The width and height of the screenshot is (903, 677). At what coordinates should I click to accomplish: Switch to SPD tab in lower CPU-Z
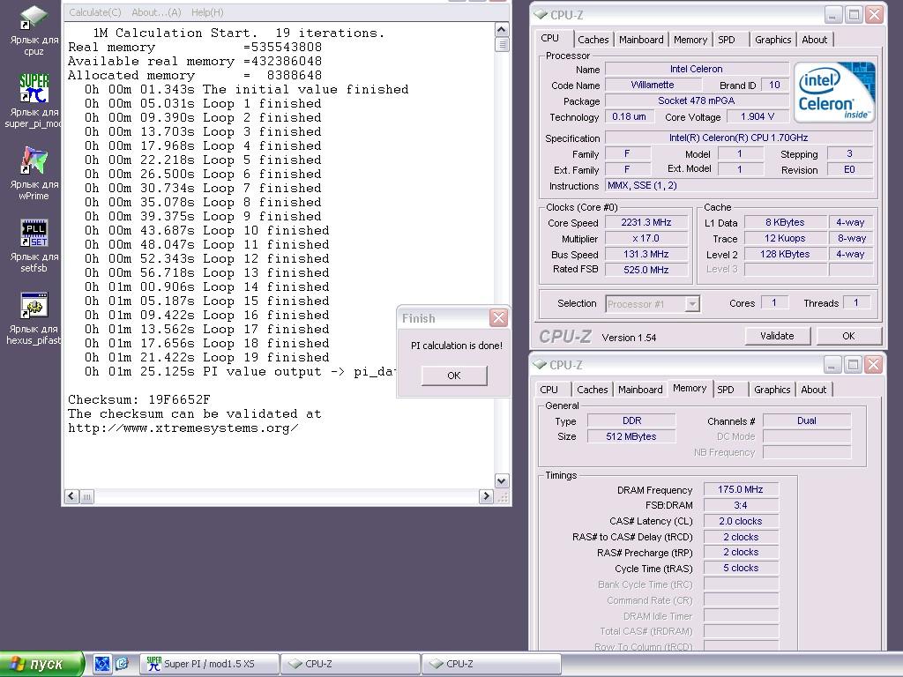pos(726,390)
